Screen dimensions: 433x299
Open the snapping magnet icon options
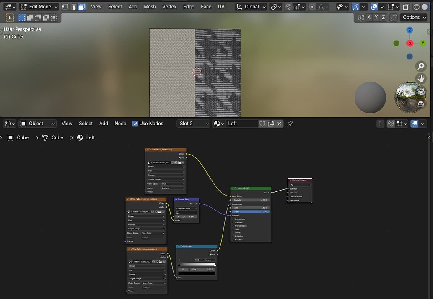(288, 7)
